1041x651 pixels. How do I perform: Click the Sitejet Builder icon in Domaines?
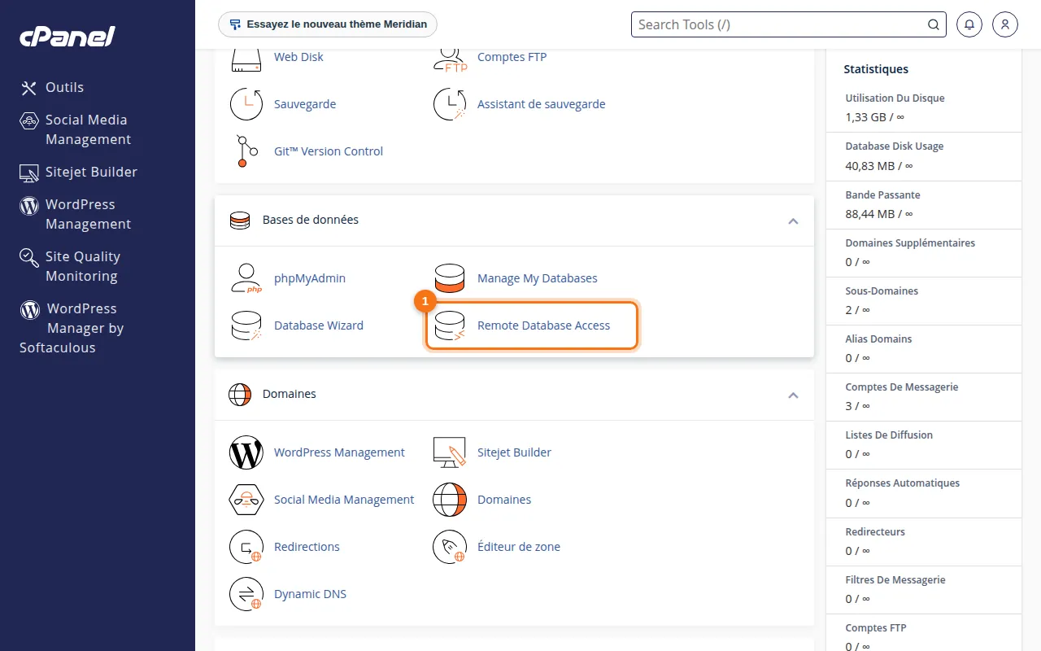(x=450, y=452)
